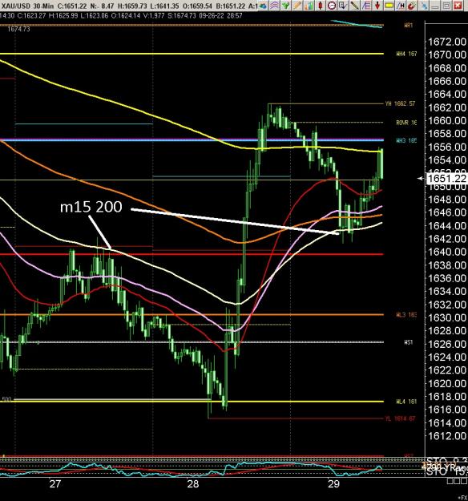
Task: Click the purple moving-average curves icon
Action: pos(274,6)
